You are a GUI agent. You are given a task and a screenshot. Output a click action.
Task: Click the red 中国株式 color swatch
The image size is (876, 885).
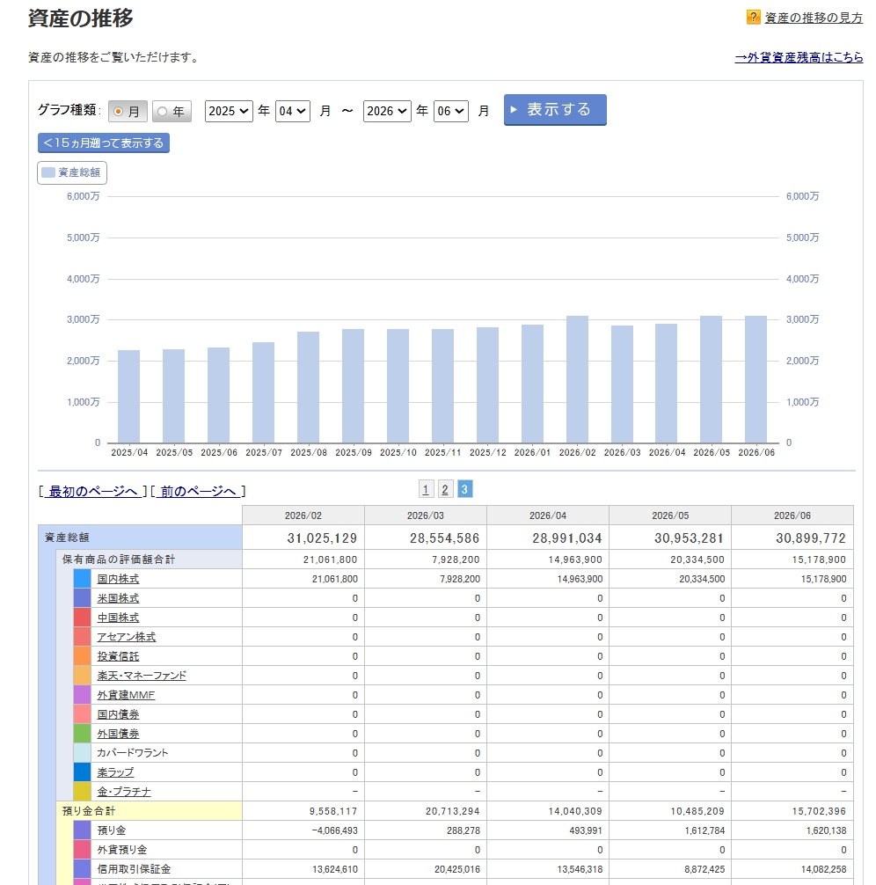(83, 618)
